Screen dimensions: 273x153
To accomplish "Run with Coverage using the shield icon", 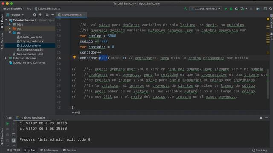I will tap(236, 8).
